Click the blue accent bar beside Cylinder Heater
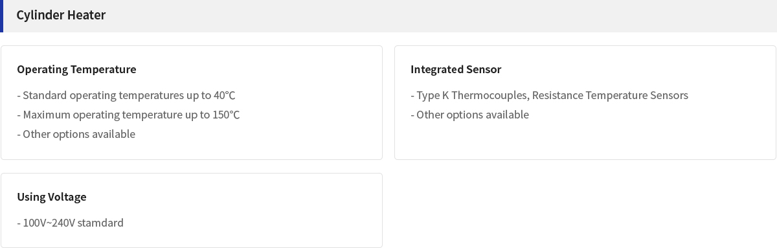This screenshot has height=248, width=777. pos(1,16)
